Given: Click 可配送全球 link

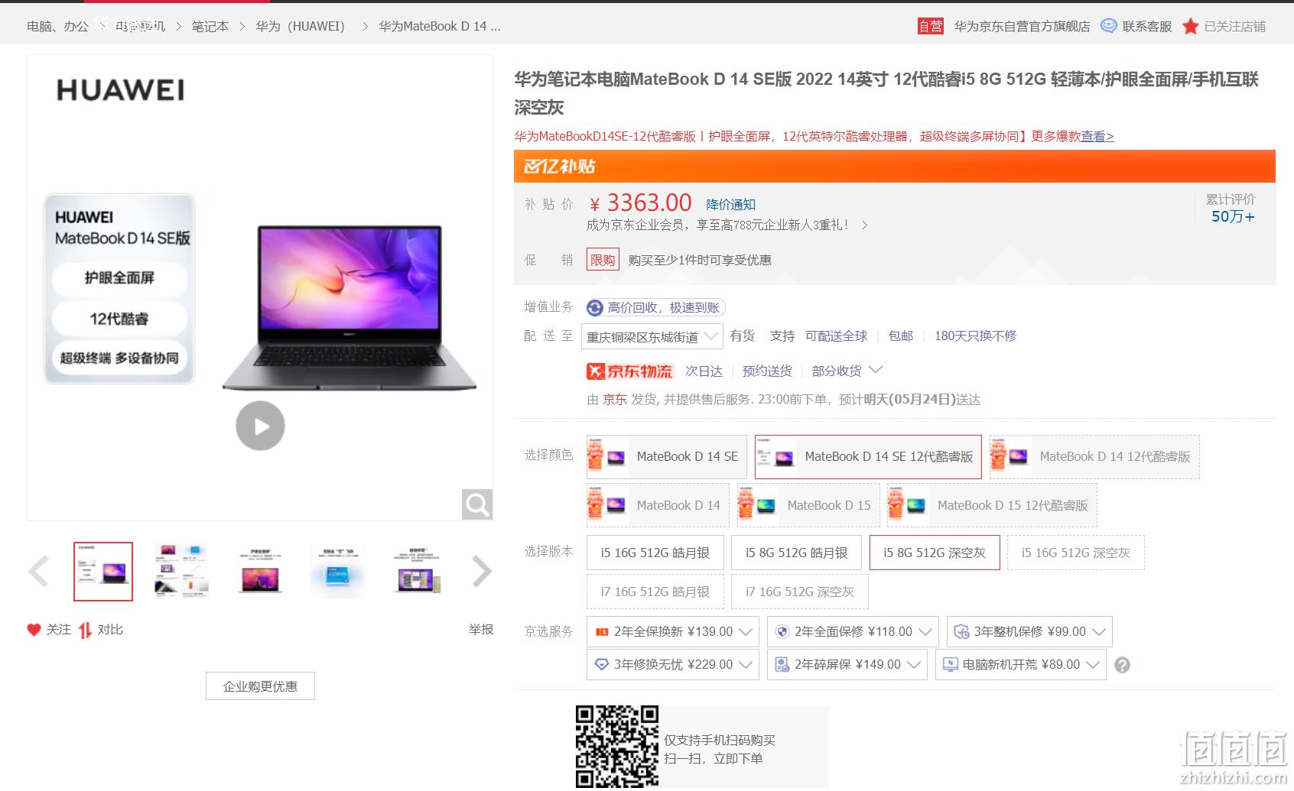Looking at the screenshot, I should point(836,336).
